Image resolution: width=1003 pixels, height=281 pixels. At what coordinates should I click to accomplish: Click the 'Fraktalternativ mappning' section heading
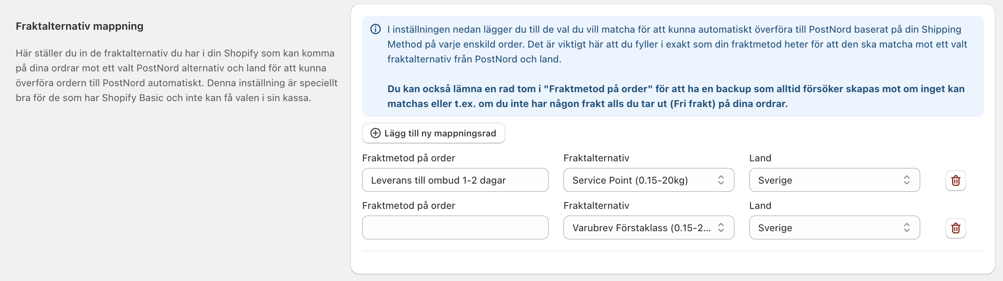[x=79, y=26]
